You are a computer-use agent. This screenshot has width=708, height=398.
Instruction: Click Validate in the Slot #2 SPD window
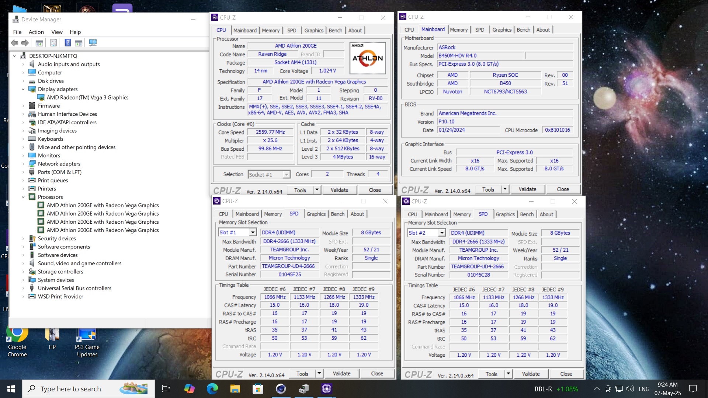[531, 374]
